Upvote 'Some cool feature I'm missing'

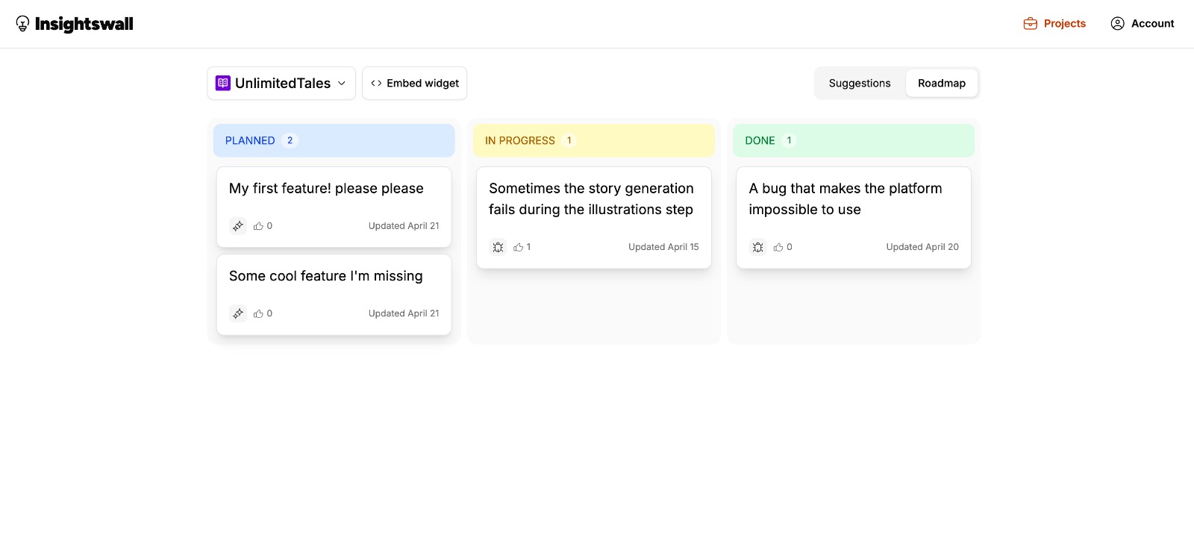click(x=259, y=313)
